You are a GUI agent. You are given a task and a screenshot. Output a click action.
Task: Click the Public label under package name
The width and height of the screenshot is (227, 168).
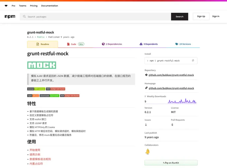[x=41, y=37]
